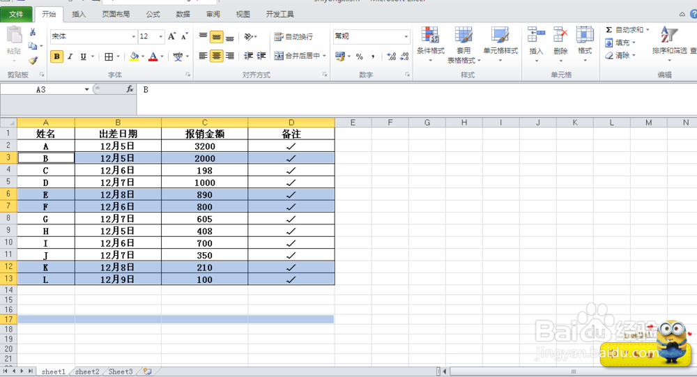
Task: Click 合并后居中 merge and center
Action: click(x=297, y=56)
